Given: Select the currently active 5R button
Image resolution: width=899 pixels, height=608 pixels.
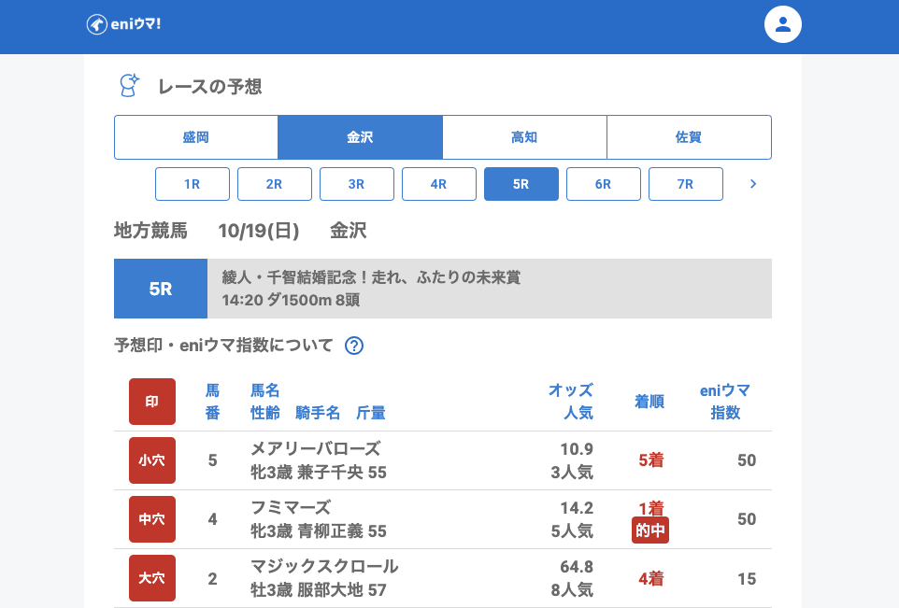Looking at the screenshot, I should [521, 184].
